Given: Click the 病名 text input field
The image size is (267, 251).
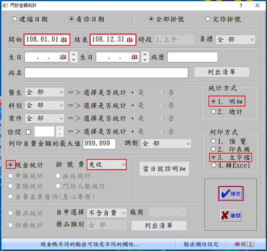Looking at the screenshot, I should pyautogui.click(x=106, y=73).
